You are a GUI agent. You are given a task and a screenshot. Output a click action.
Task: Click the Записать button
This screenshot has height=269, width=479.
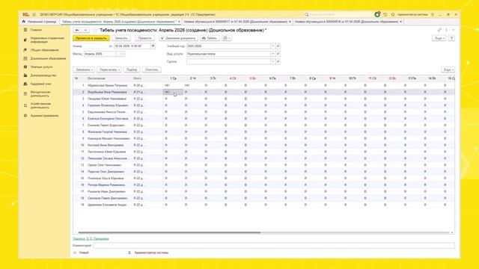(x=121, y=38)
